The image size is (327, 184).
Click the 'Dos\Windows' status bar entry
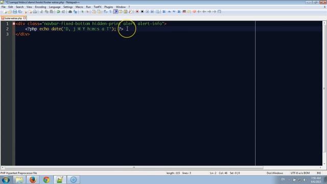(x=275, y=173)
